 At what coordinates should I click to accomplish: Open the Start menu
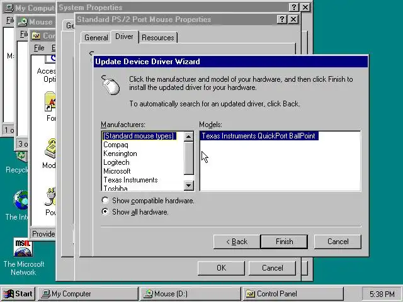tap(18, 294)
